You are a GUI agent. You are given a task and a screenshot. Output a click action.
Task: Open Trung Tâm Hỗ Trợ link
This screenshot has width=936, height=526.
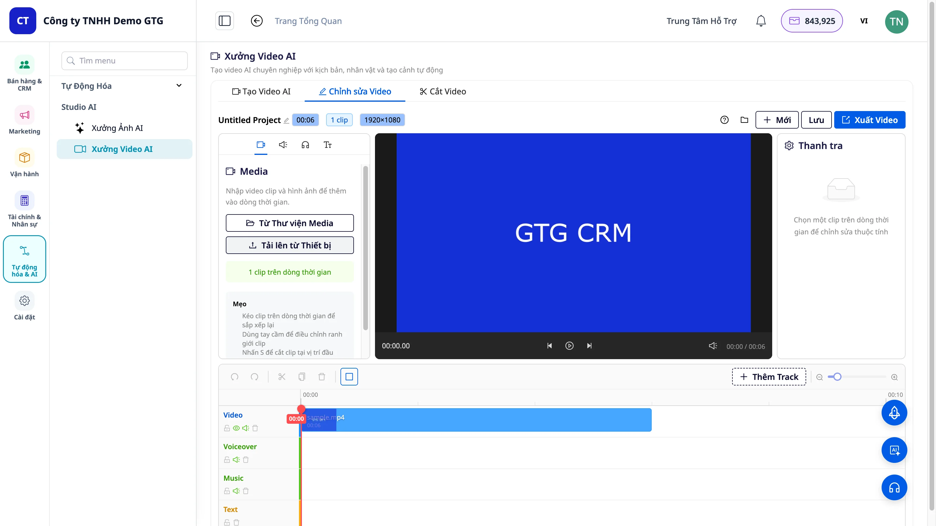click(x=701, y=21)
